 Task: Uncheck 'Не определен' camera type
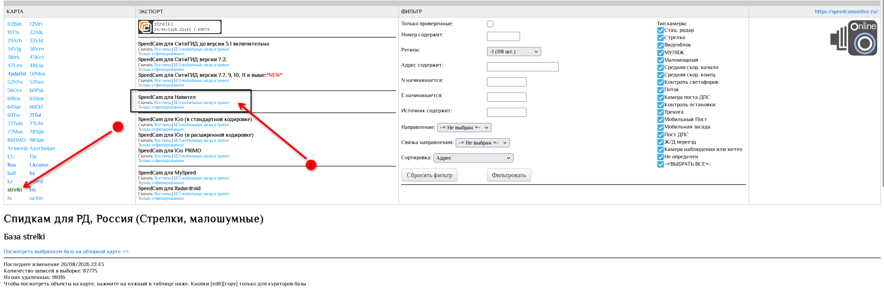(x=661, y=157)
